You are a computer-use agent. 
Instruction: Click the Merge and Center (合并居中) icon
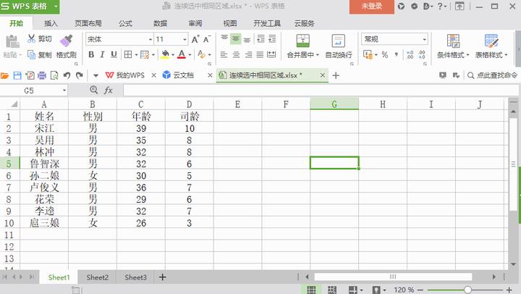tap(302, 41)
